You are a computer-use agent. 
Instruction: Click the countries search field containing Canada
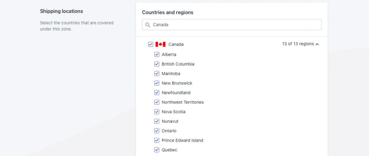[x=232, y=25]
